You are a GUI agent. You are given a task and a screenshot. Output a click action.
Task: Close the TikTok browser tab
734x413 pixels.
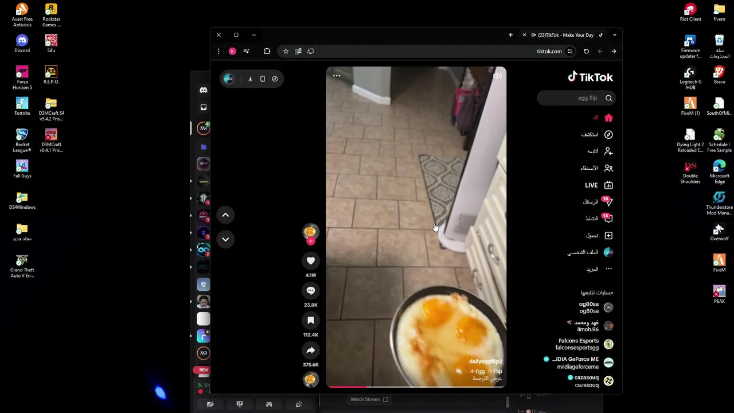point(524,35)
